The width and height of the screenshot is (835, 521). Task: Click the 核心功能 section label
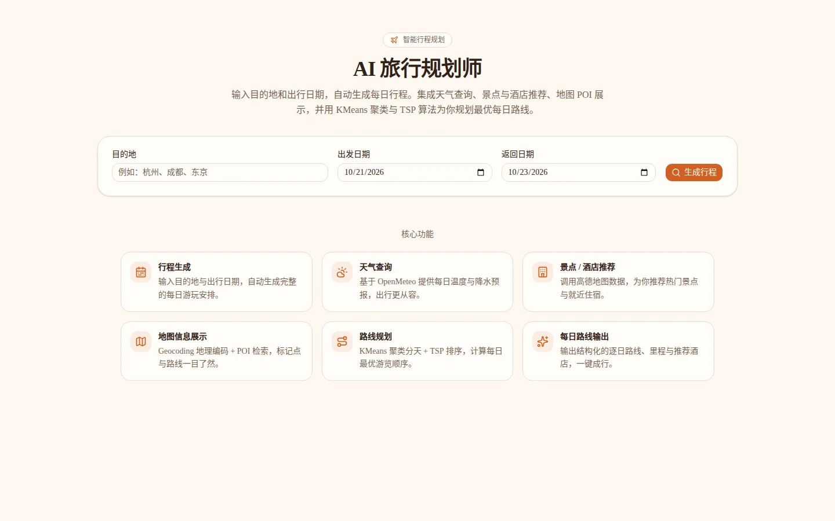tap(418, 234)
